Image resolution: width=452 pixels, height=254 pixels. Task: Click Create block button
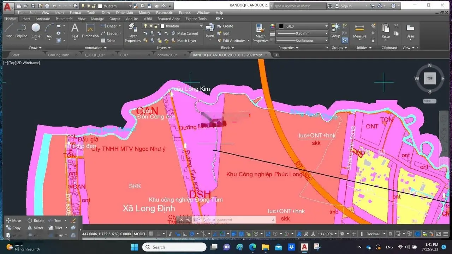click(x=225, y=26)
